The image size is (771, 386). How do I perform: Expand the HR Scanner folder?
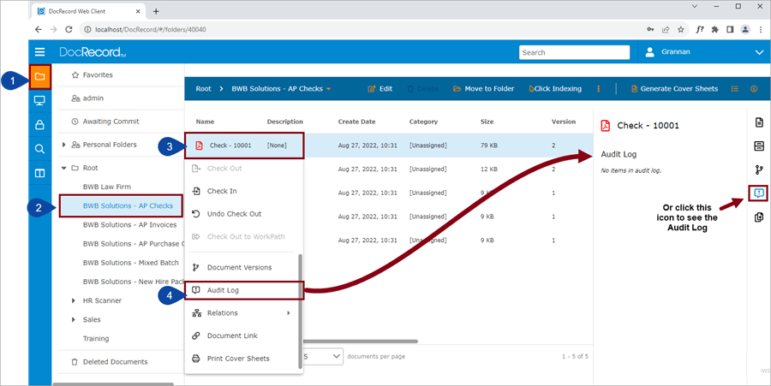(74, 300)
